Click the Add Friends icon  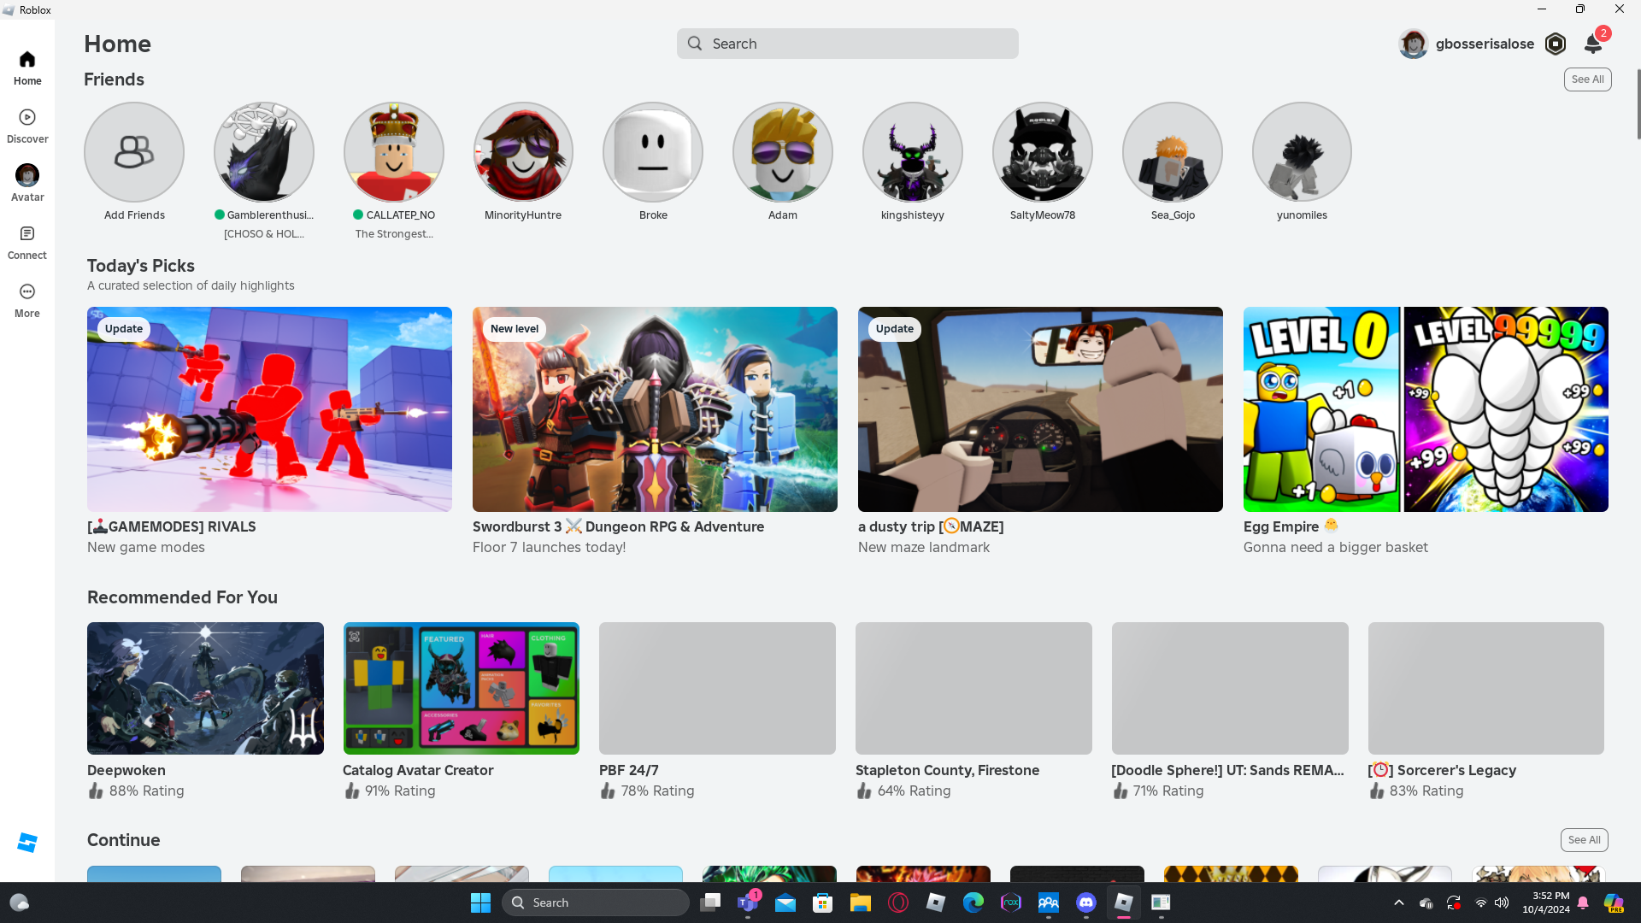pos(134,152)
